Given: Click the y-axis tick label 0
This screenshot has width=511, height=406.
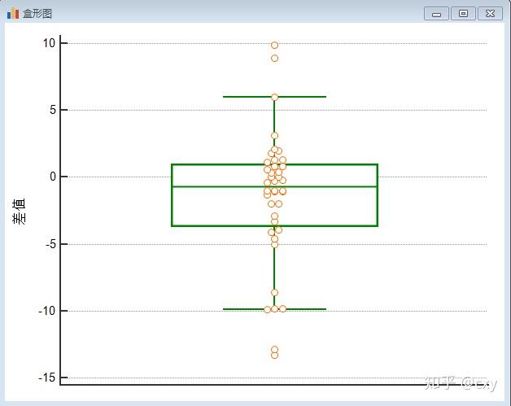Looking at the screenshot, I should 53,177.
